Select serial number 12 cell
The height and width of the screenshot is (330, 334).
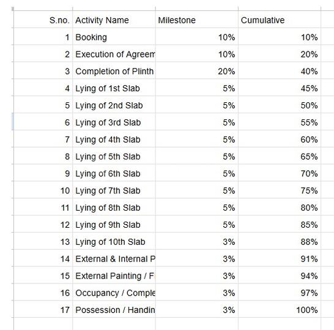43,224
